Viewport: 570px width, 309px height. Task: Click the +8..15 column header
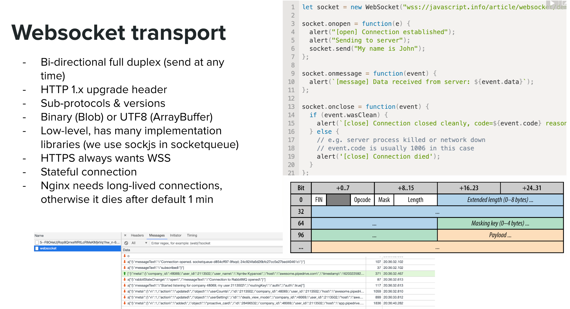pyautogui.click(x=406, y=188)
